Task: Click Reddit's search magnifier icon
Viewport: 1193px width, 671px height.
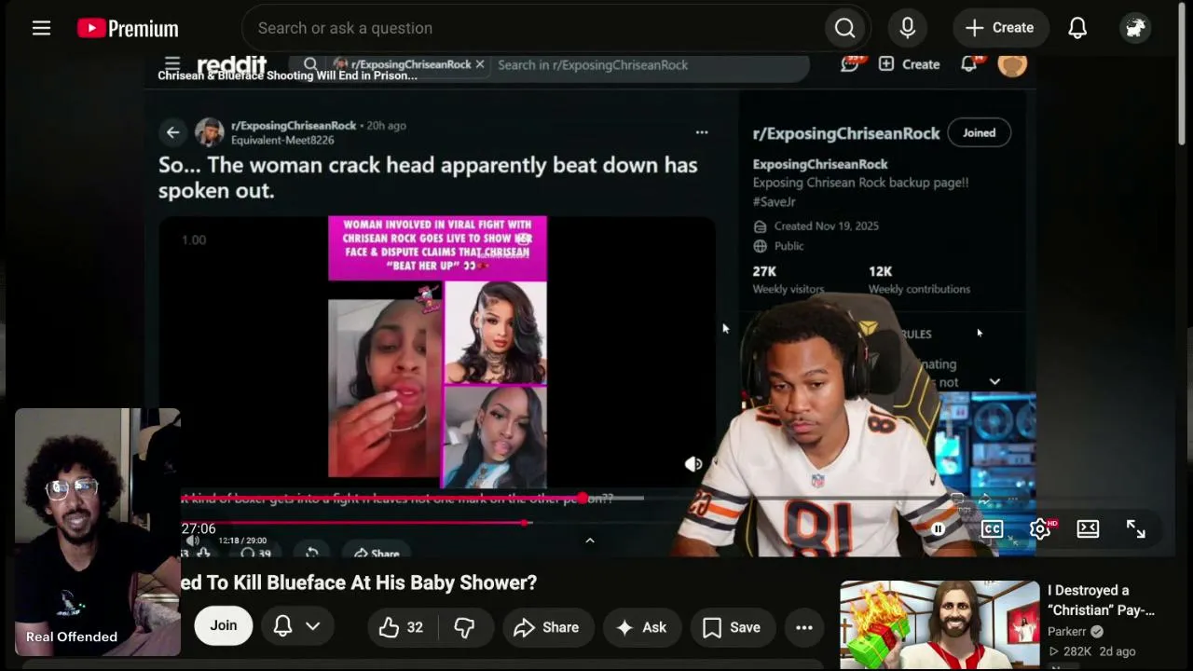Action: (x=310, y=64)
